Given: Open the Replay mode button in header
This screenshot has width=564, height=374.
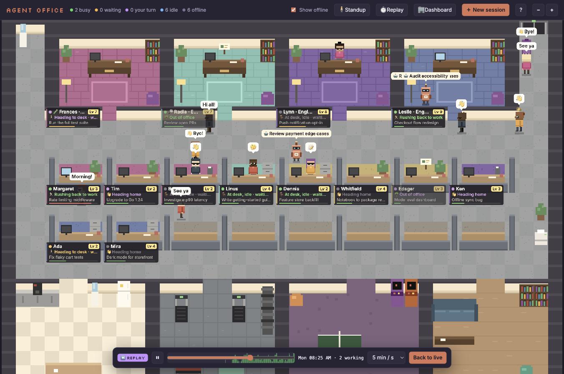Looking at the screenshot, I should (392, 10).
